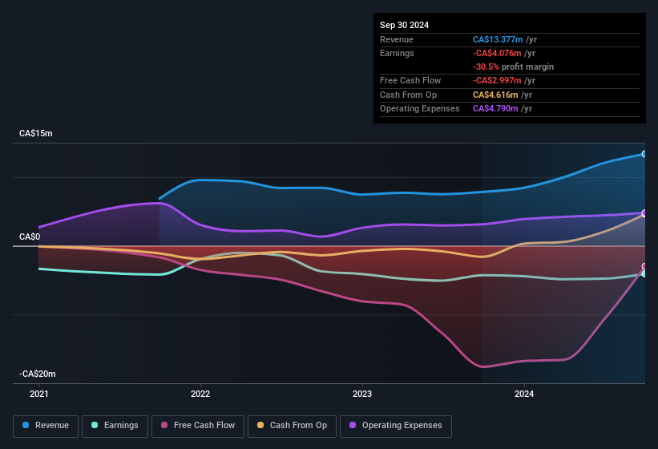Click the Earnings row label in tooltip
The image size is (658, 449).
[x=397, y=53]
